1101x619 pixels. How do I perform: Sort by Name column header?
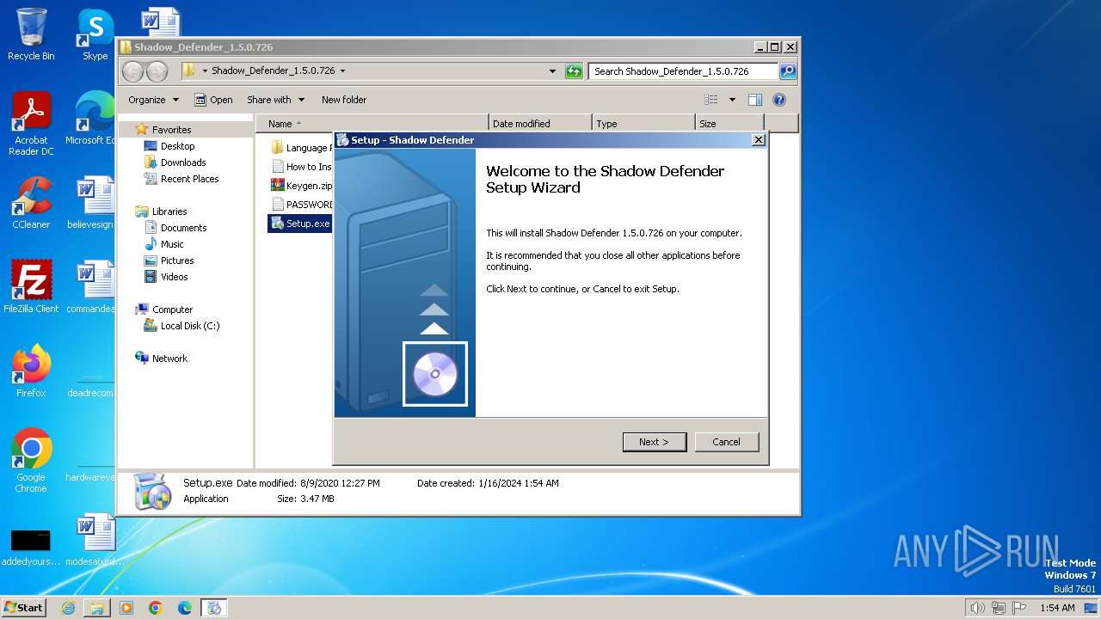point(372,124)
